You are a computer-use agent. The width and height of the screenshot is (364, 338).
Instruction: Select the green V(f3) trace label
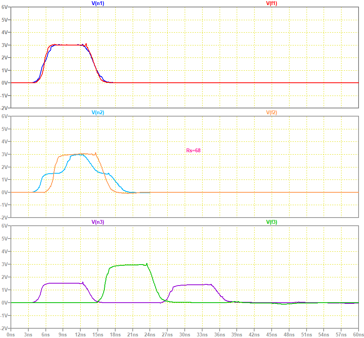click(x=271, y=222)
